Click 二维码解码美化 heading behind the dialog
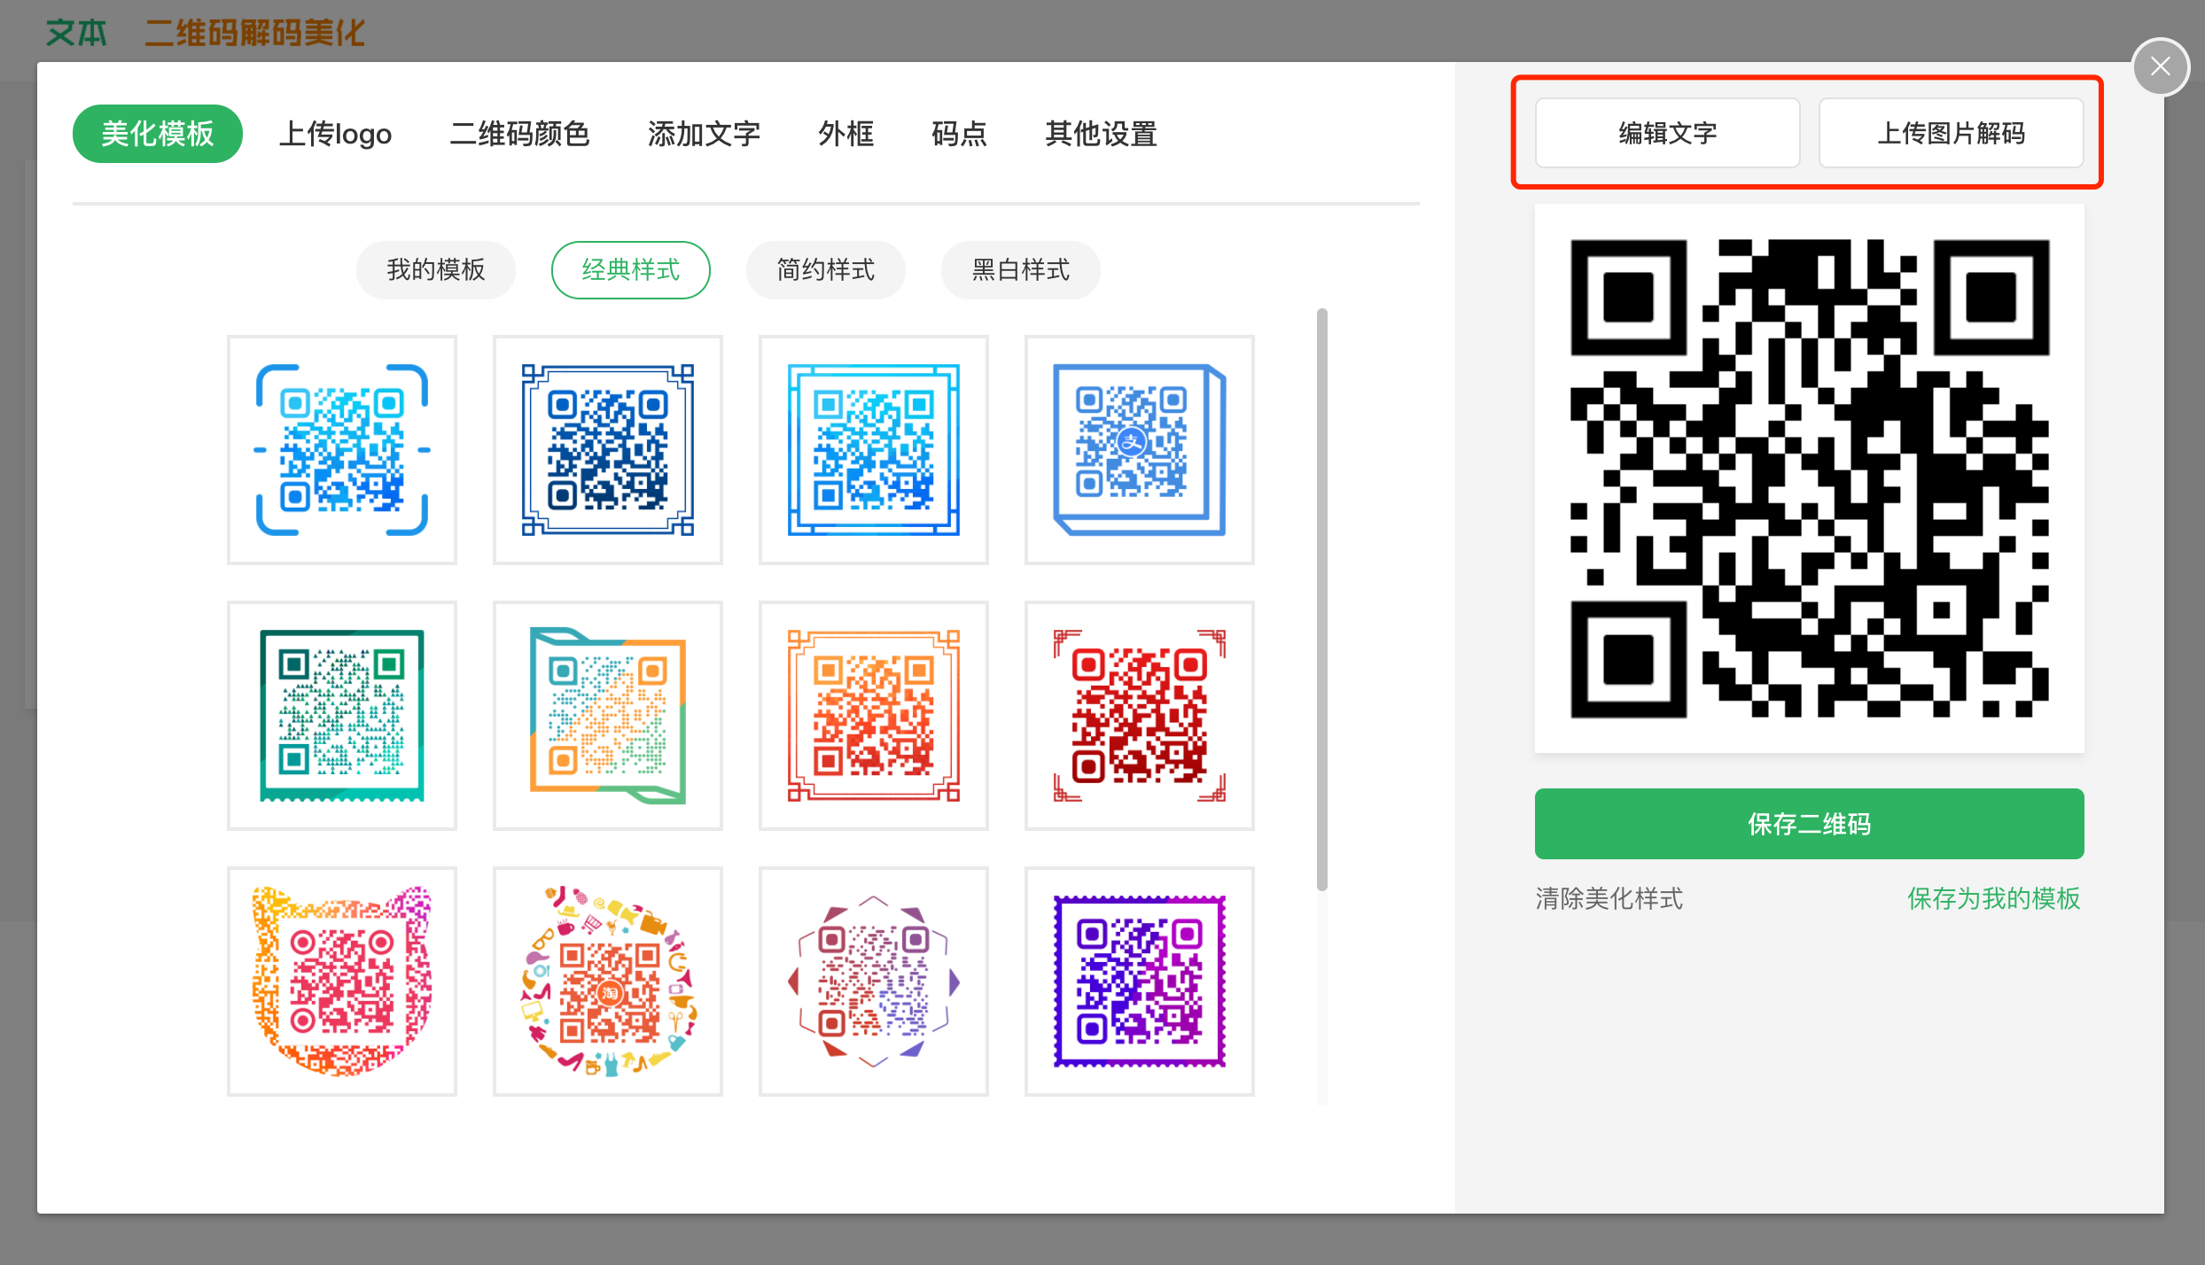2205x1265 pixels. (x=255, y=33)
